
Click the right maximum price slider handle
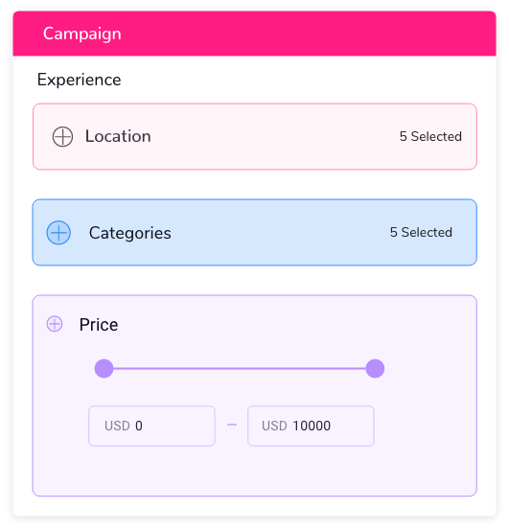click(x=375, y=368)
